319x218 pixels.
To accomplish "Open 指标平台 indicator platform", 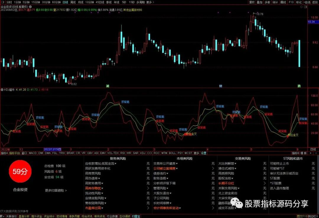I will tap(15, 153).
